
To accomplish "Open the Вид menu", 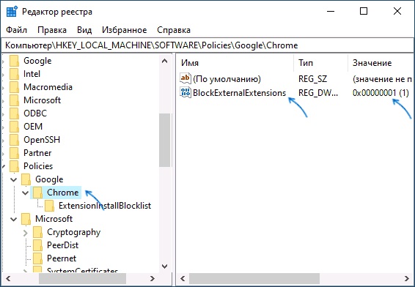I will tap(84, 30).
